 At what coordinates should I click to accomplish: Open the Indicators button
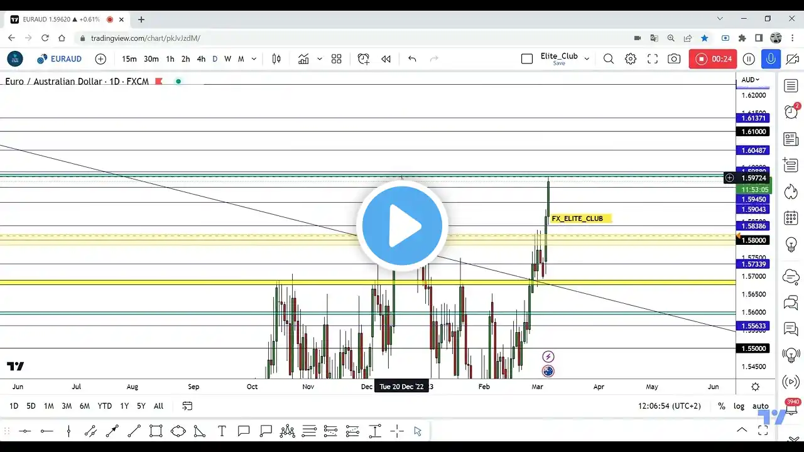(x=304, y=59)
